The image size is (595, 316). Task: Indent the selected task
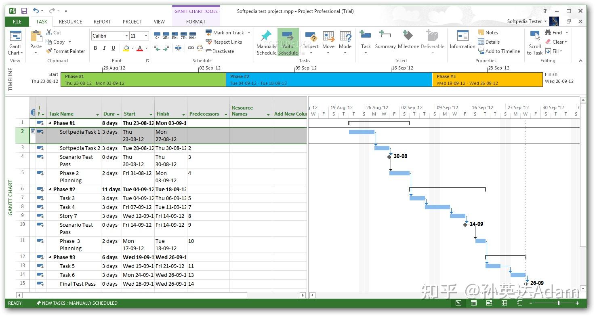click(x=166, y=48)
